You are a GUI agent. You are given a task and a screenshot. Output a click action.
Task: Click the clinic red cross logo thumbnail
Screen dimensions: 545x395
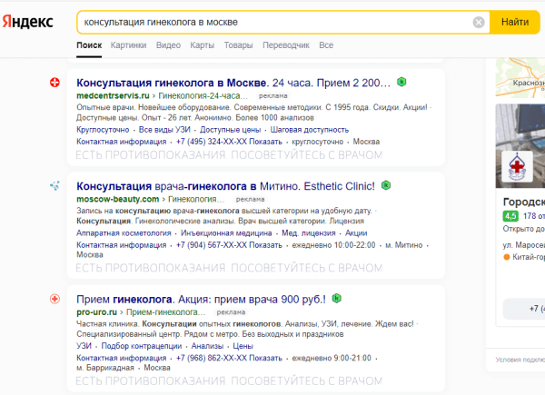tap(517, 167)
